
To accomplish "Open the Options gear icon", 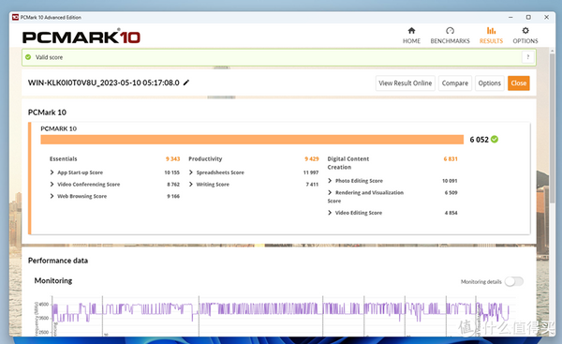I will pos(525,31).
